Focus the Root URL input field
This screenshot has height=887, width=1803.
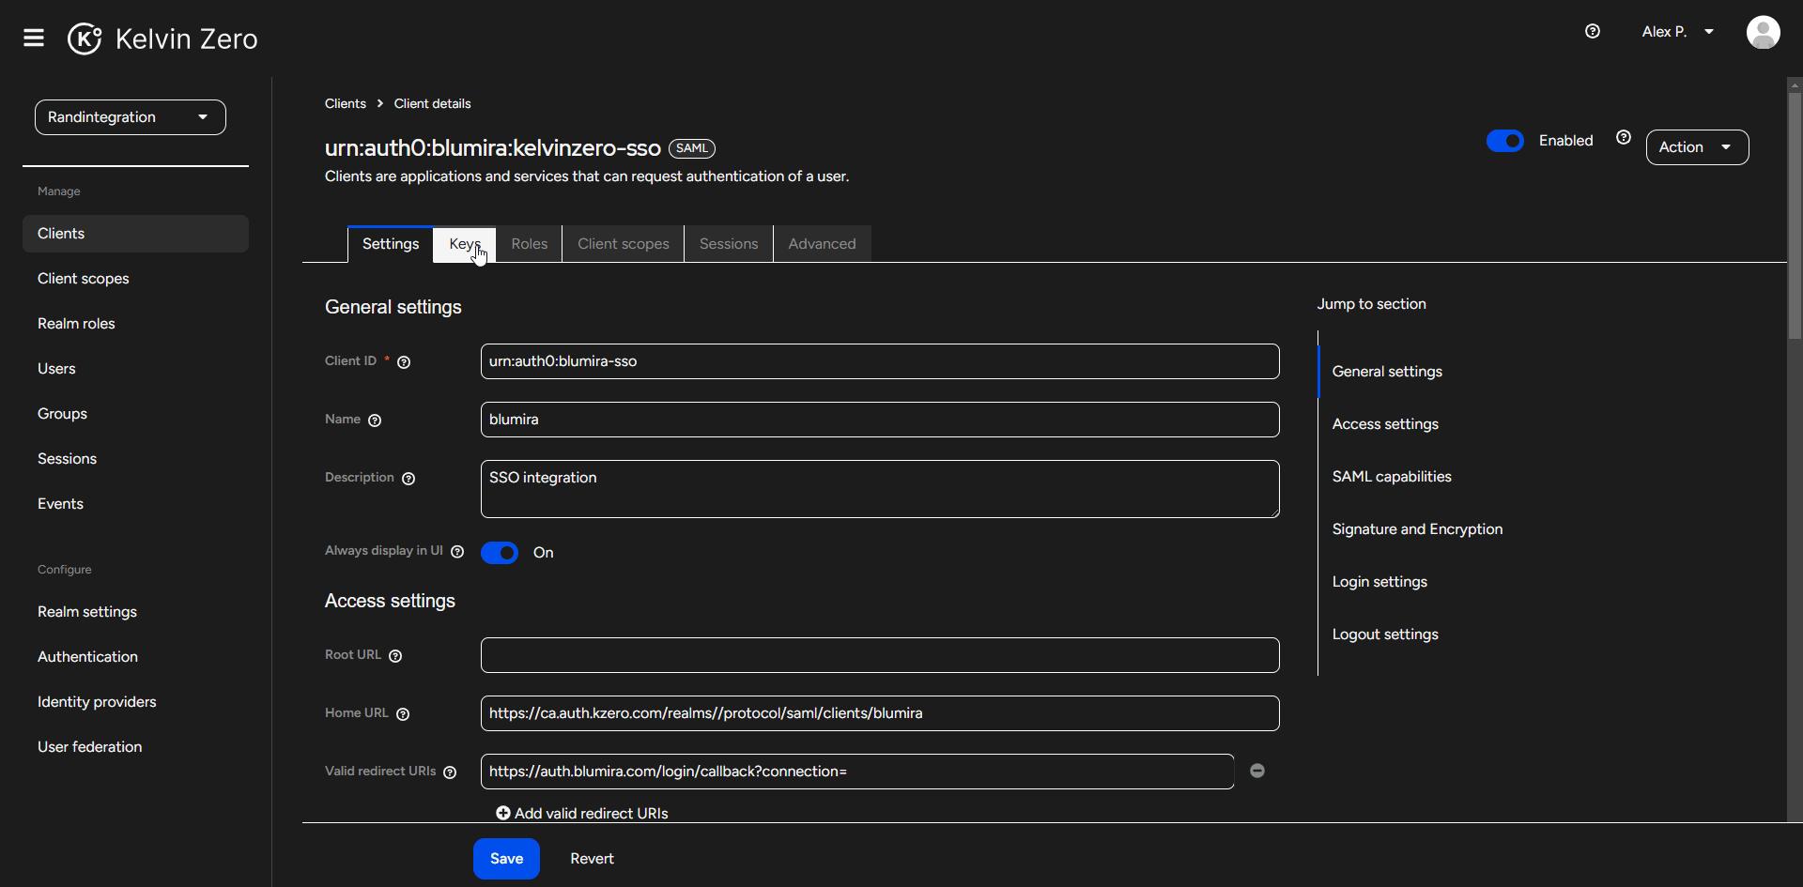(x=879, y=655)
